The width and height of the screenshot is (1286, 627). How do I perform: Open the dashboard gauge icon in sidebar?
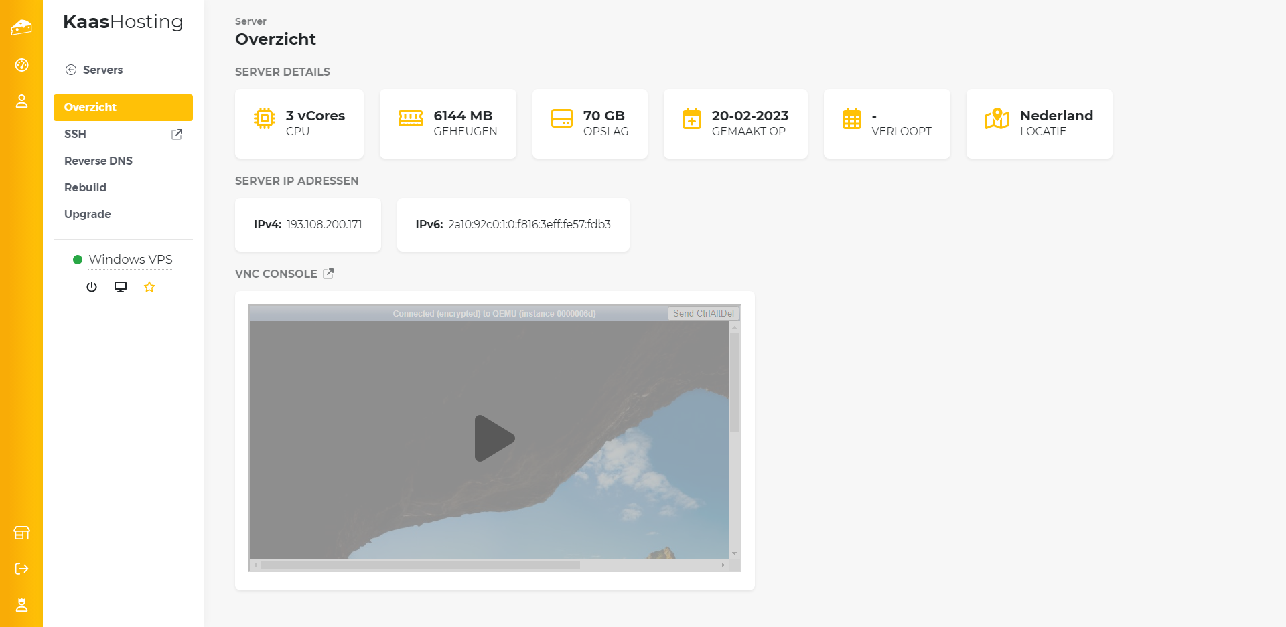(21, 65)
